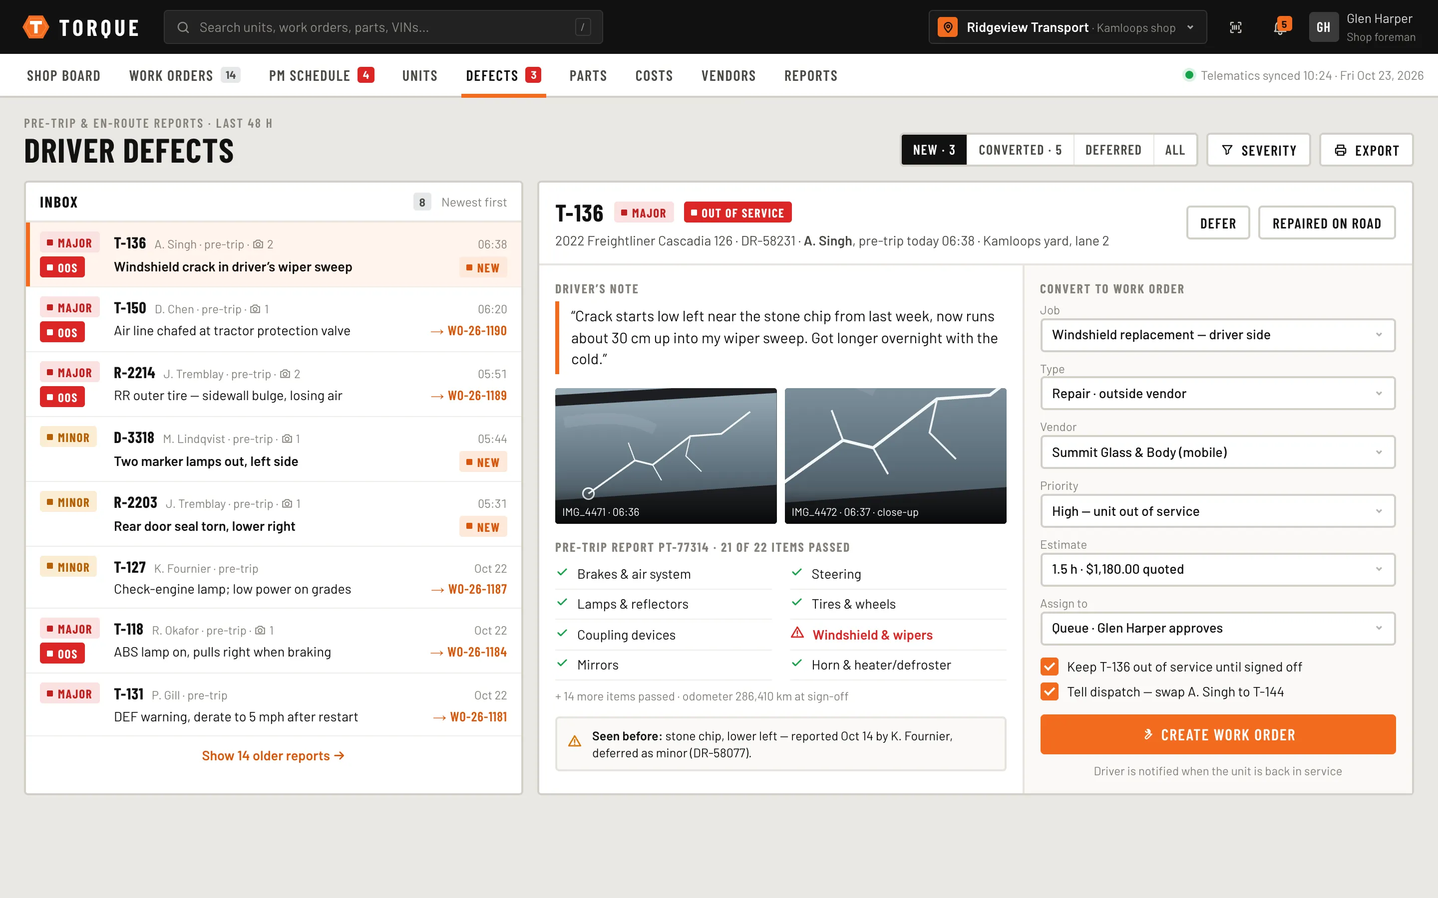
Task: Open the barcode scanner icon
Action: (1235, 27)
